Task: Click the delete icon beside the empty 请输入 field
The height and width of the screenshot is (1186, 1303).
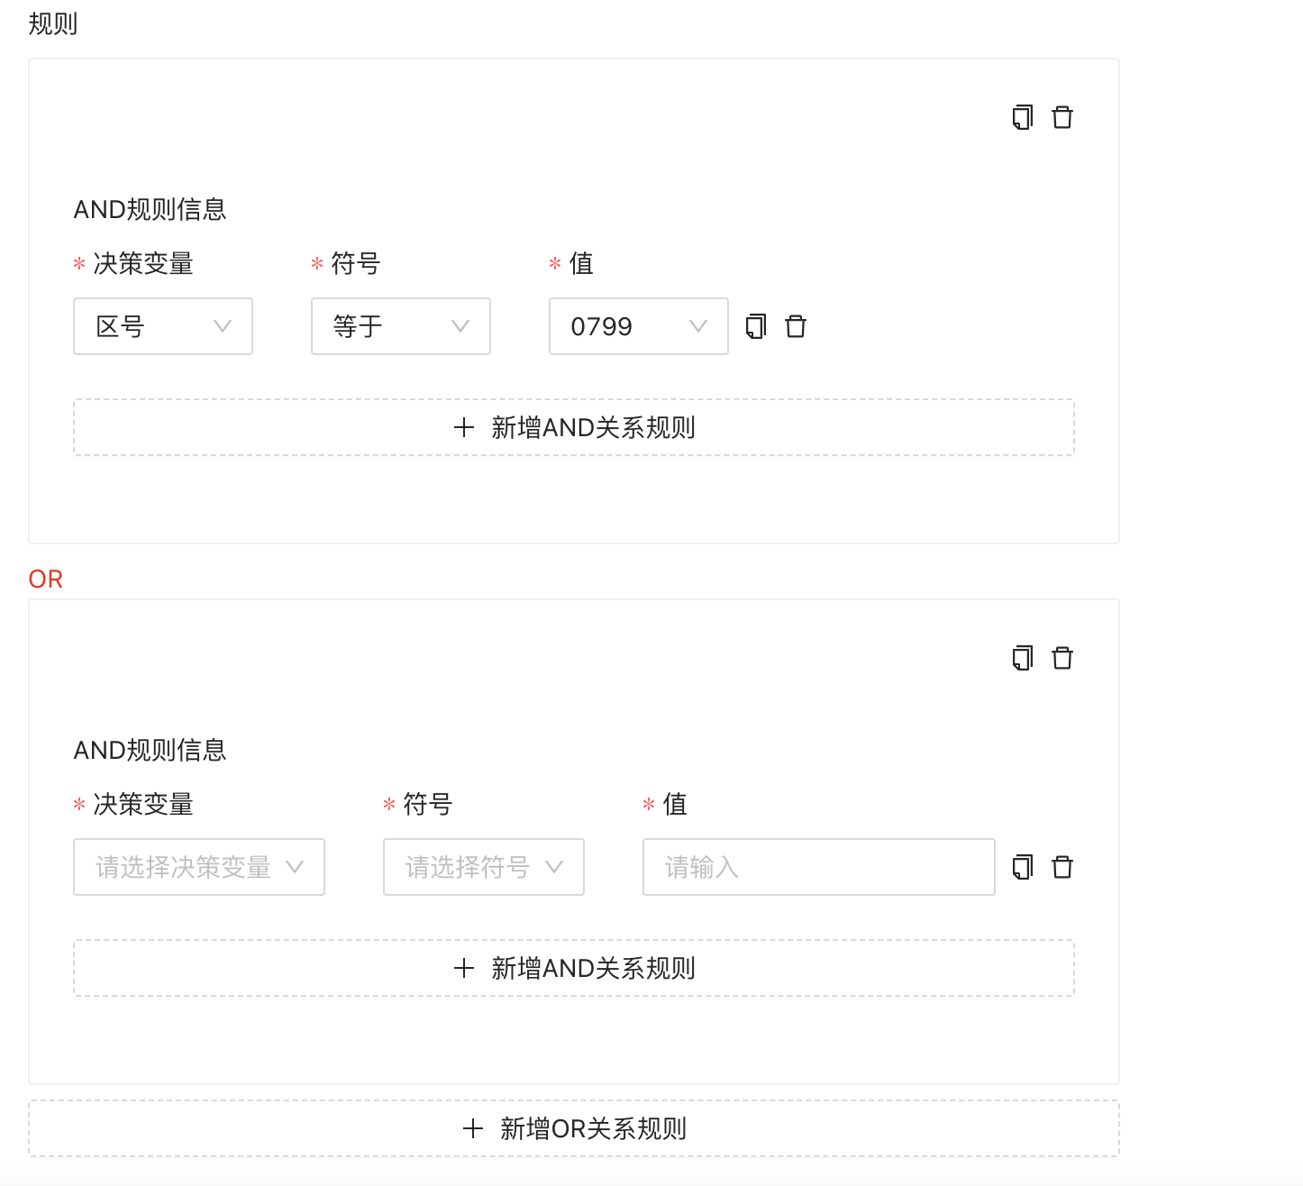Action: point(1062,867)
